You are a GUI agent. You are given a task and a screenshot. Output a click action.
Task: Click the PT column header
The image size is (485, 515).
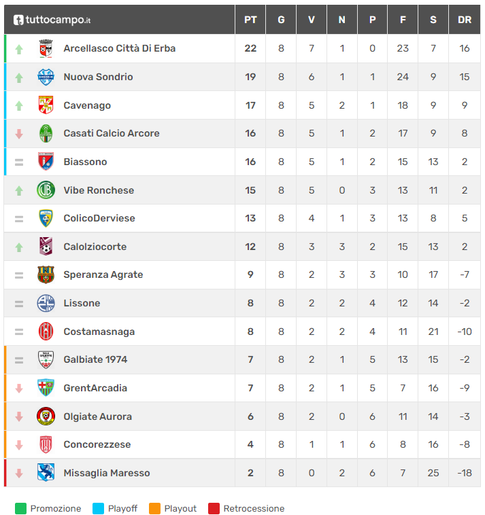(250, 20)
